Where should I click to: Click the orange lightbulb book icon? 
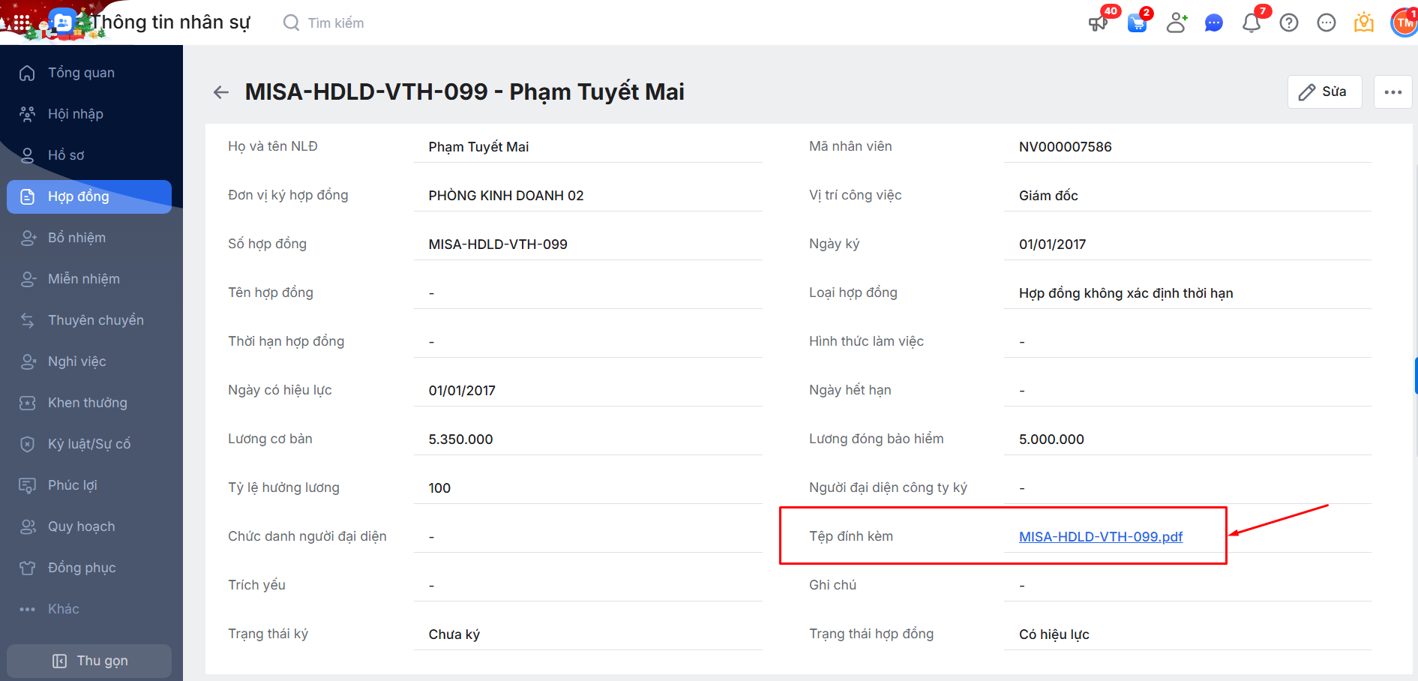pyautogui.click(x=1363, y=23)
